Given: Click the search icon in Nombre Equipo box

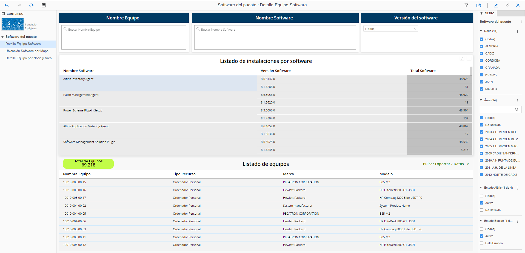Looking at the screenshot, I should [65, 29].
